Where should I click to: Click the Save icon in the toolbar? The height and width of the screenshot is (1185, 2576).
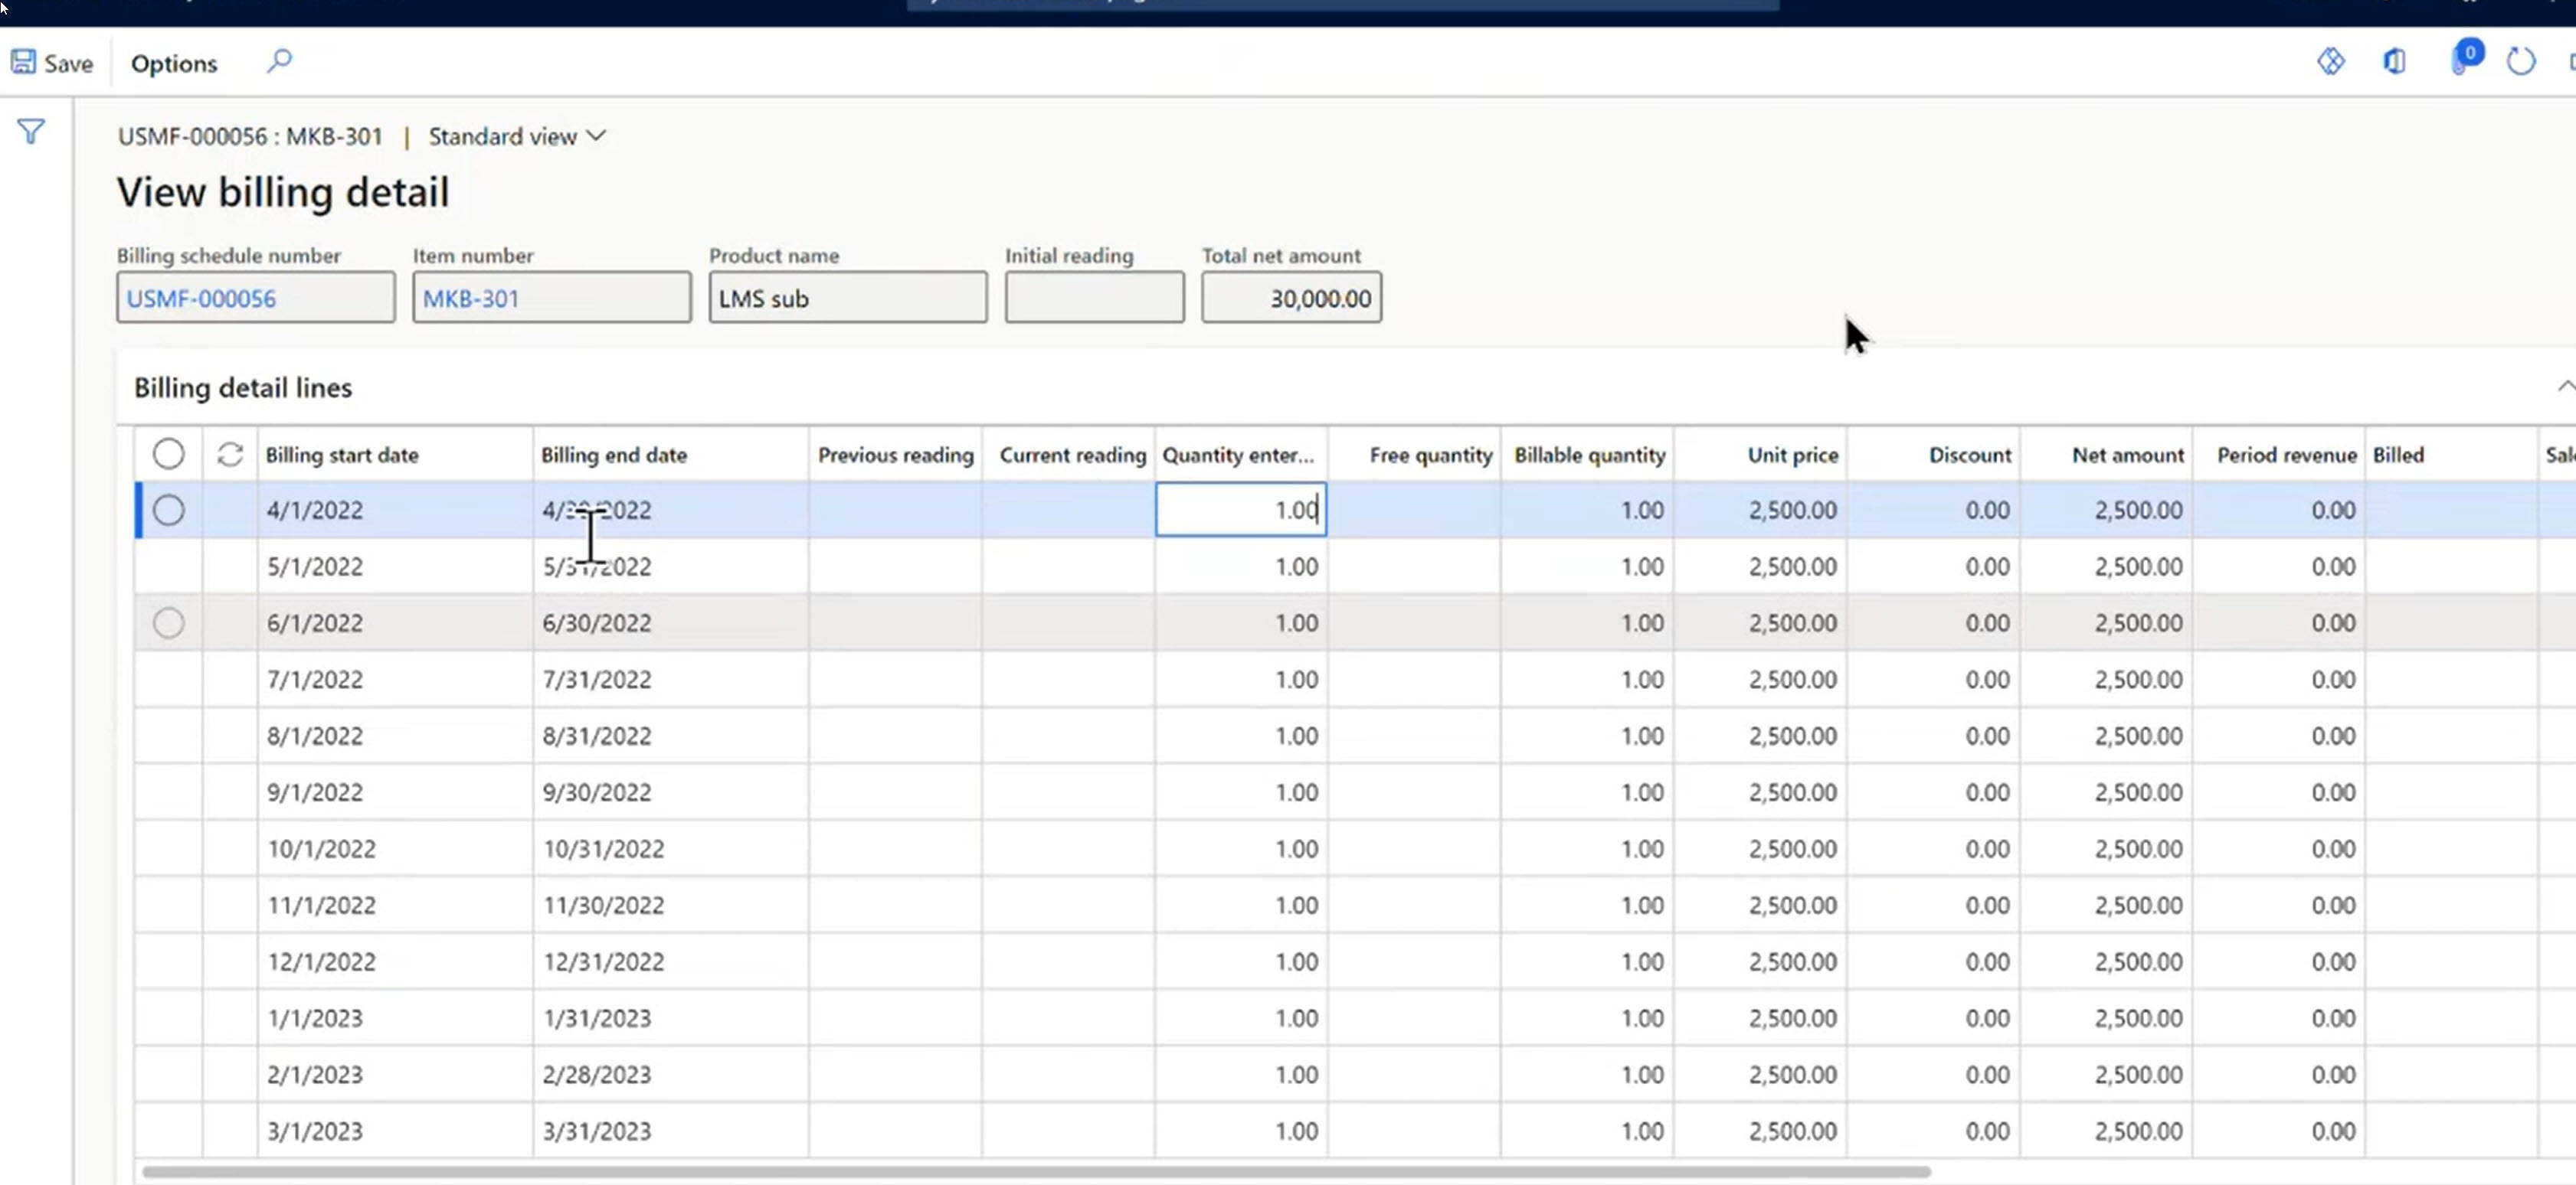tap(22, 61)
